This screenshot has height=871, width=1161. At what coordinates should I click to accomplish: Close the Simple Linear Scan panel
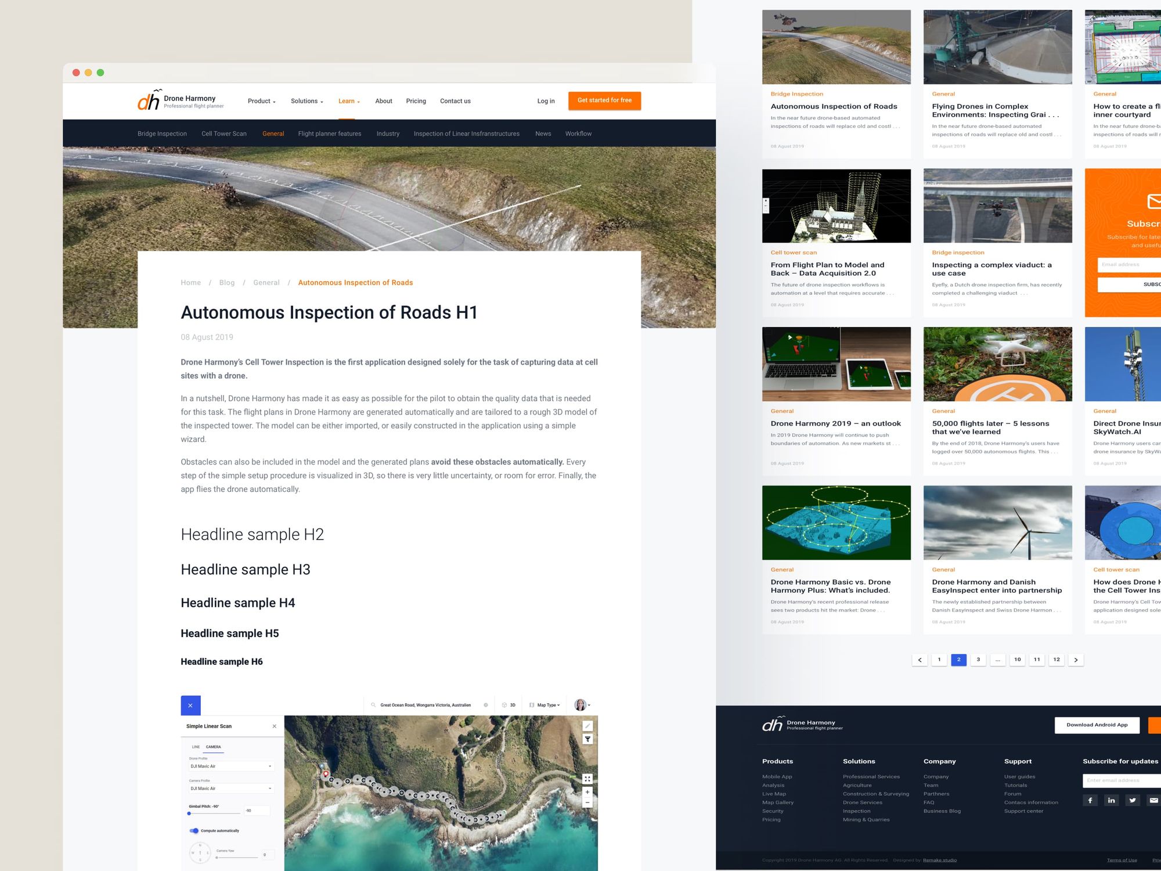click(x=275, y=726)
